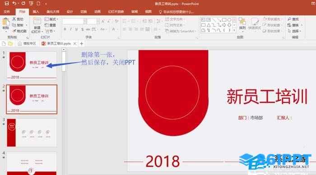Screen dimensions: 316x175
Task: Click the Format Painter brush icon
Action: coord(14,31)
